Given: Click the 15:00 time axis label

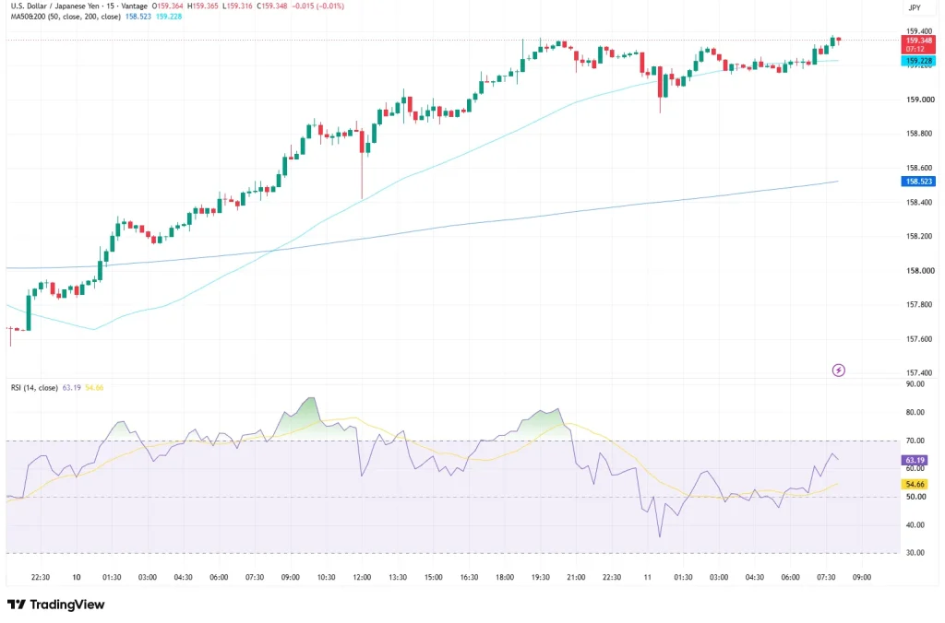Looking at the screenshot, I should coord(434,577).
